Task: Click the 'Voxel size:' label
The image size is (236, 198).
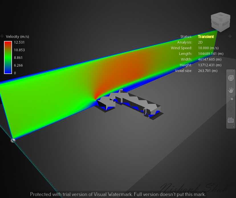Action: (184, 71)
